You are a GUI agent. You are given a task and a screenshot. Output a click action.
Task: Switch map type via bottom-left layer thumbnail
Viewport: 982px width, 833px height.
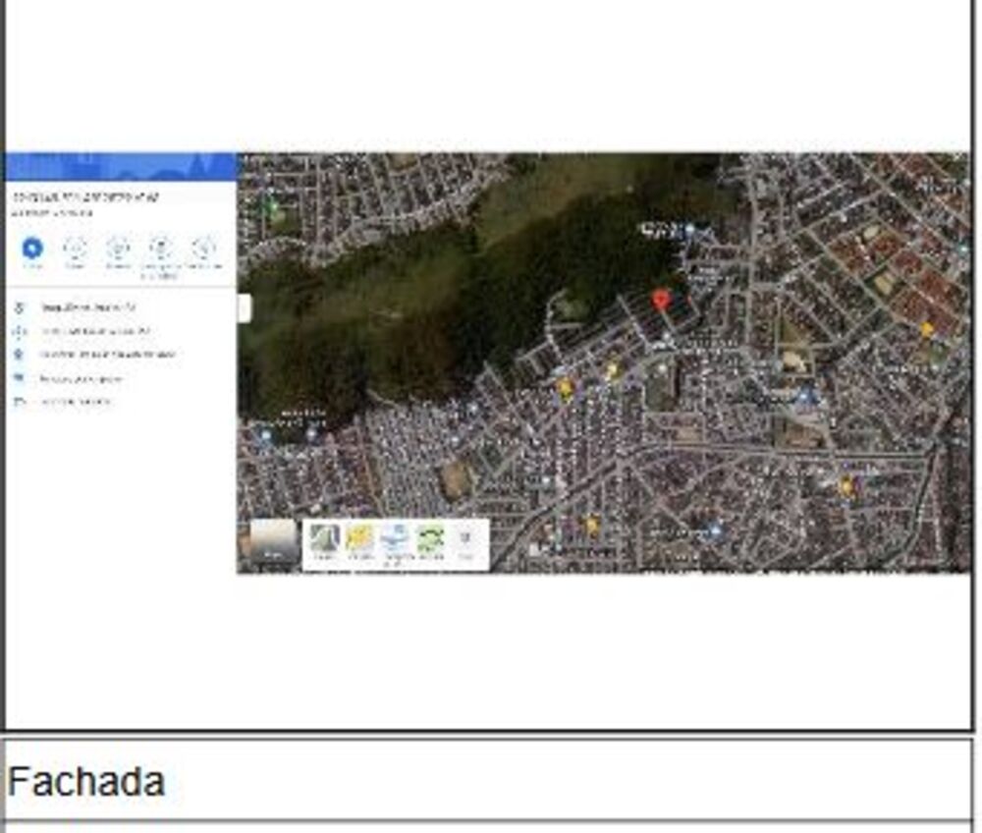[272, 543]
